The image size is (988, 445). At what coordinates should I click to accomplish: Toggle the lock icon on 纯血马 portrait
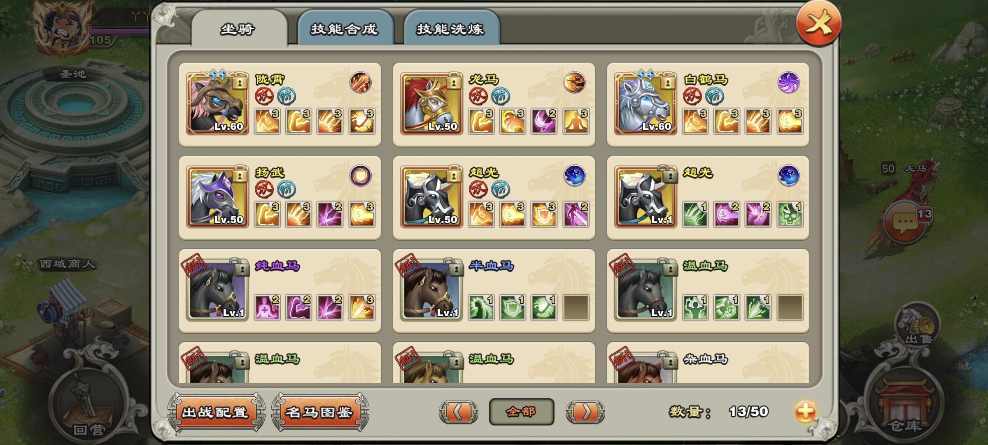[x=242, y=268]
